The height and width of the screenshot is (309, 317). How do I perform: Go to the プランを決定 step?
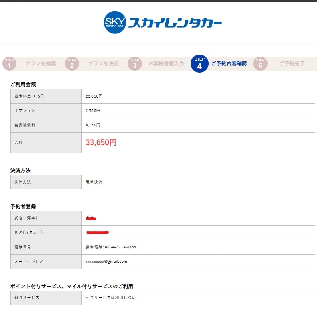[x=103, y=63]
